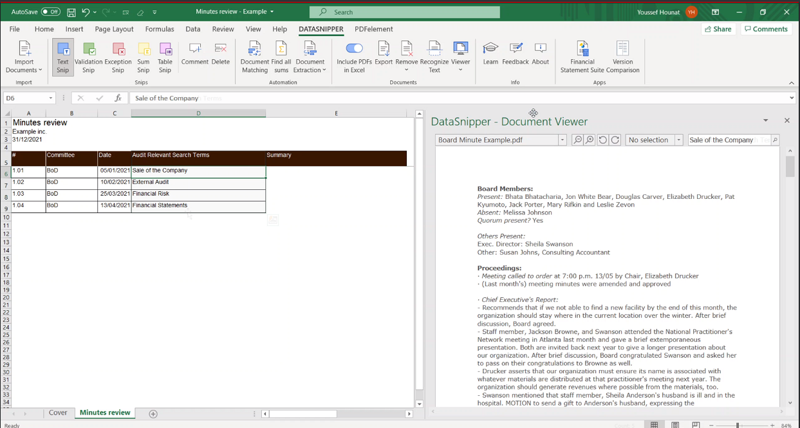800x428 pixels.
Task: Switch to the Cover sheet
Action: (58, 413)
